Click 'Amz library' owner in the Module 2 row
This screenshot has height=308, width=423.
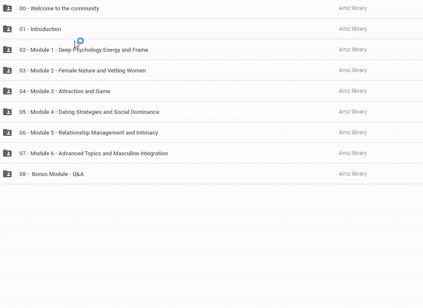click(353, 70)
